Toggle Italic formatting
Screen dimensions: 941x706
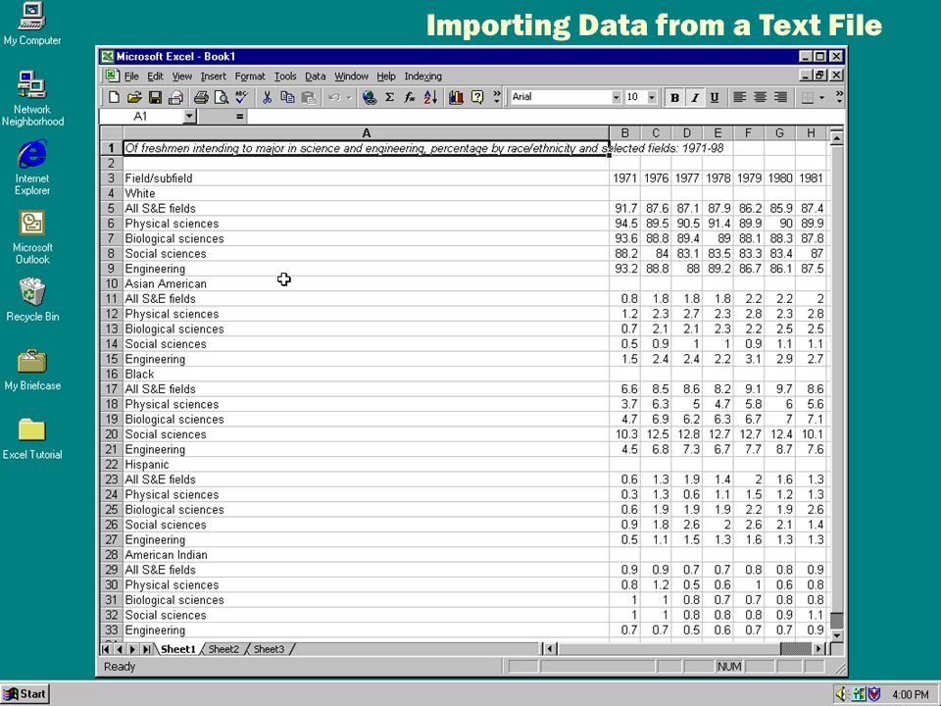[695, 97]
